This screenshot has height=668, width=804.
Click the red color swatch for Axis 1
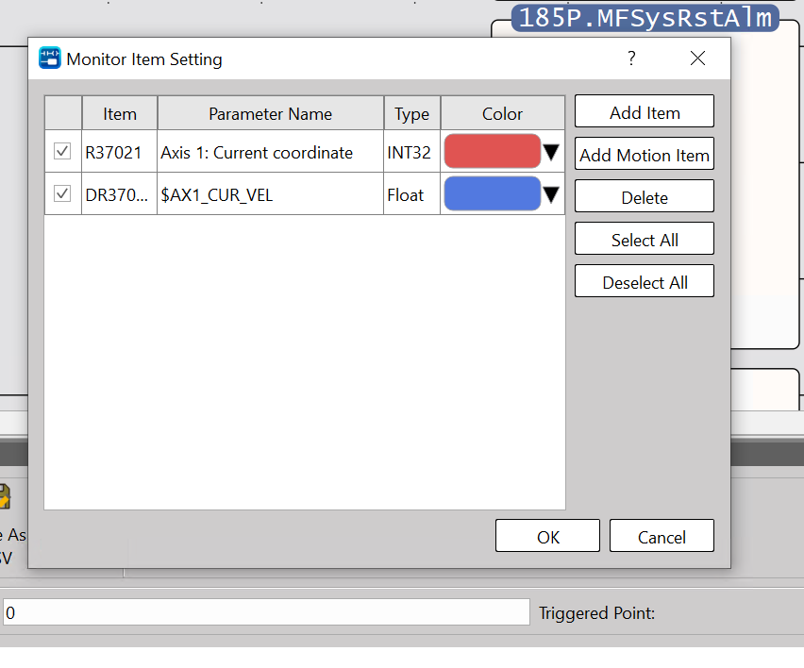492,151
